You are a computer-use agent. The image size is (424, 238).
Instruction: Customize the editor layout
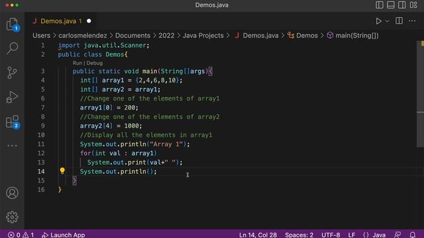(x=413, y=5)
